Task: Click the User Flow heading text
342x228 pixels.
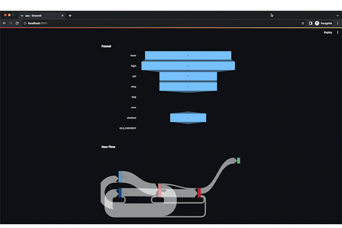Action: [108, 147]
